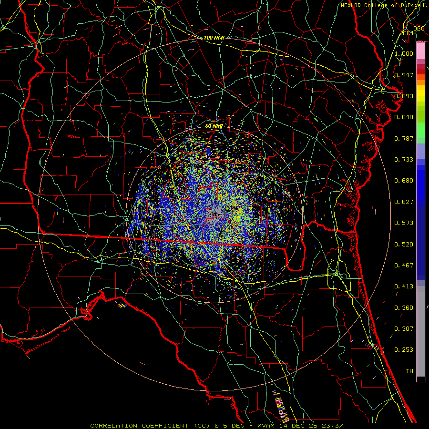This screenshot has height=429, width=429.
Task: Click the pink top segment of color scale
Action: 421,51
